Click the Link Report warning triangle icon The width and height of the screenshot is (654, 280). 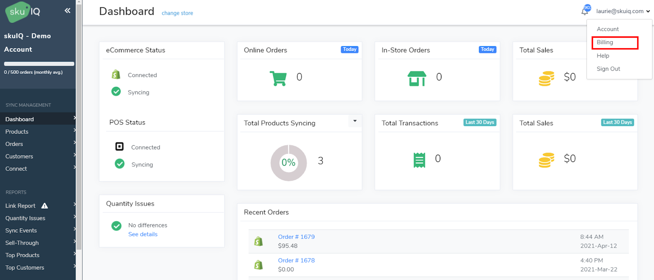click(45, 206)
